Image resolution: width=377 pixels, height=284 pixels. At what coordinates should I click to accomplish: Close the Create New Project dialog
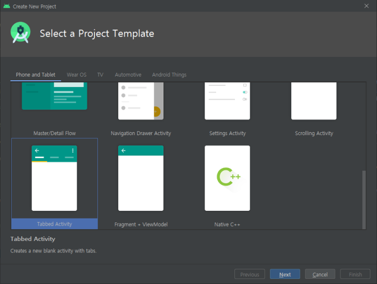pyautogui.click(x=366, y=6)
